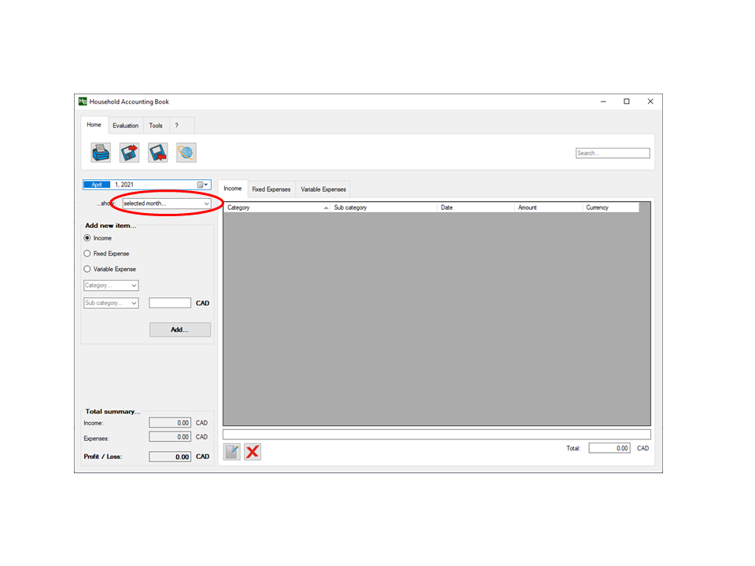Click the floppy disk import icon
Viewport: 755px width, 566px height.
tap(158, 153)
